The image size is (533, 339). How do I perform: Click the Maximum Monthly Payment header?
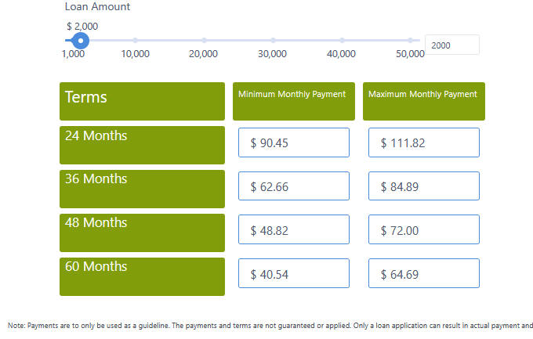tap(423, 101)
